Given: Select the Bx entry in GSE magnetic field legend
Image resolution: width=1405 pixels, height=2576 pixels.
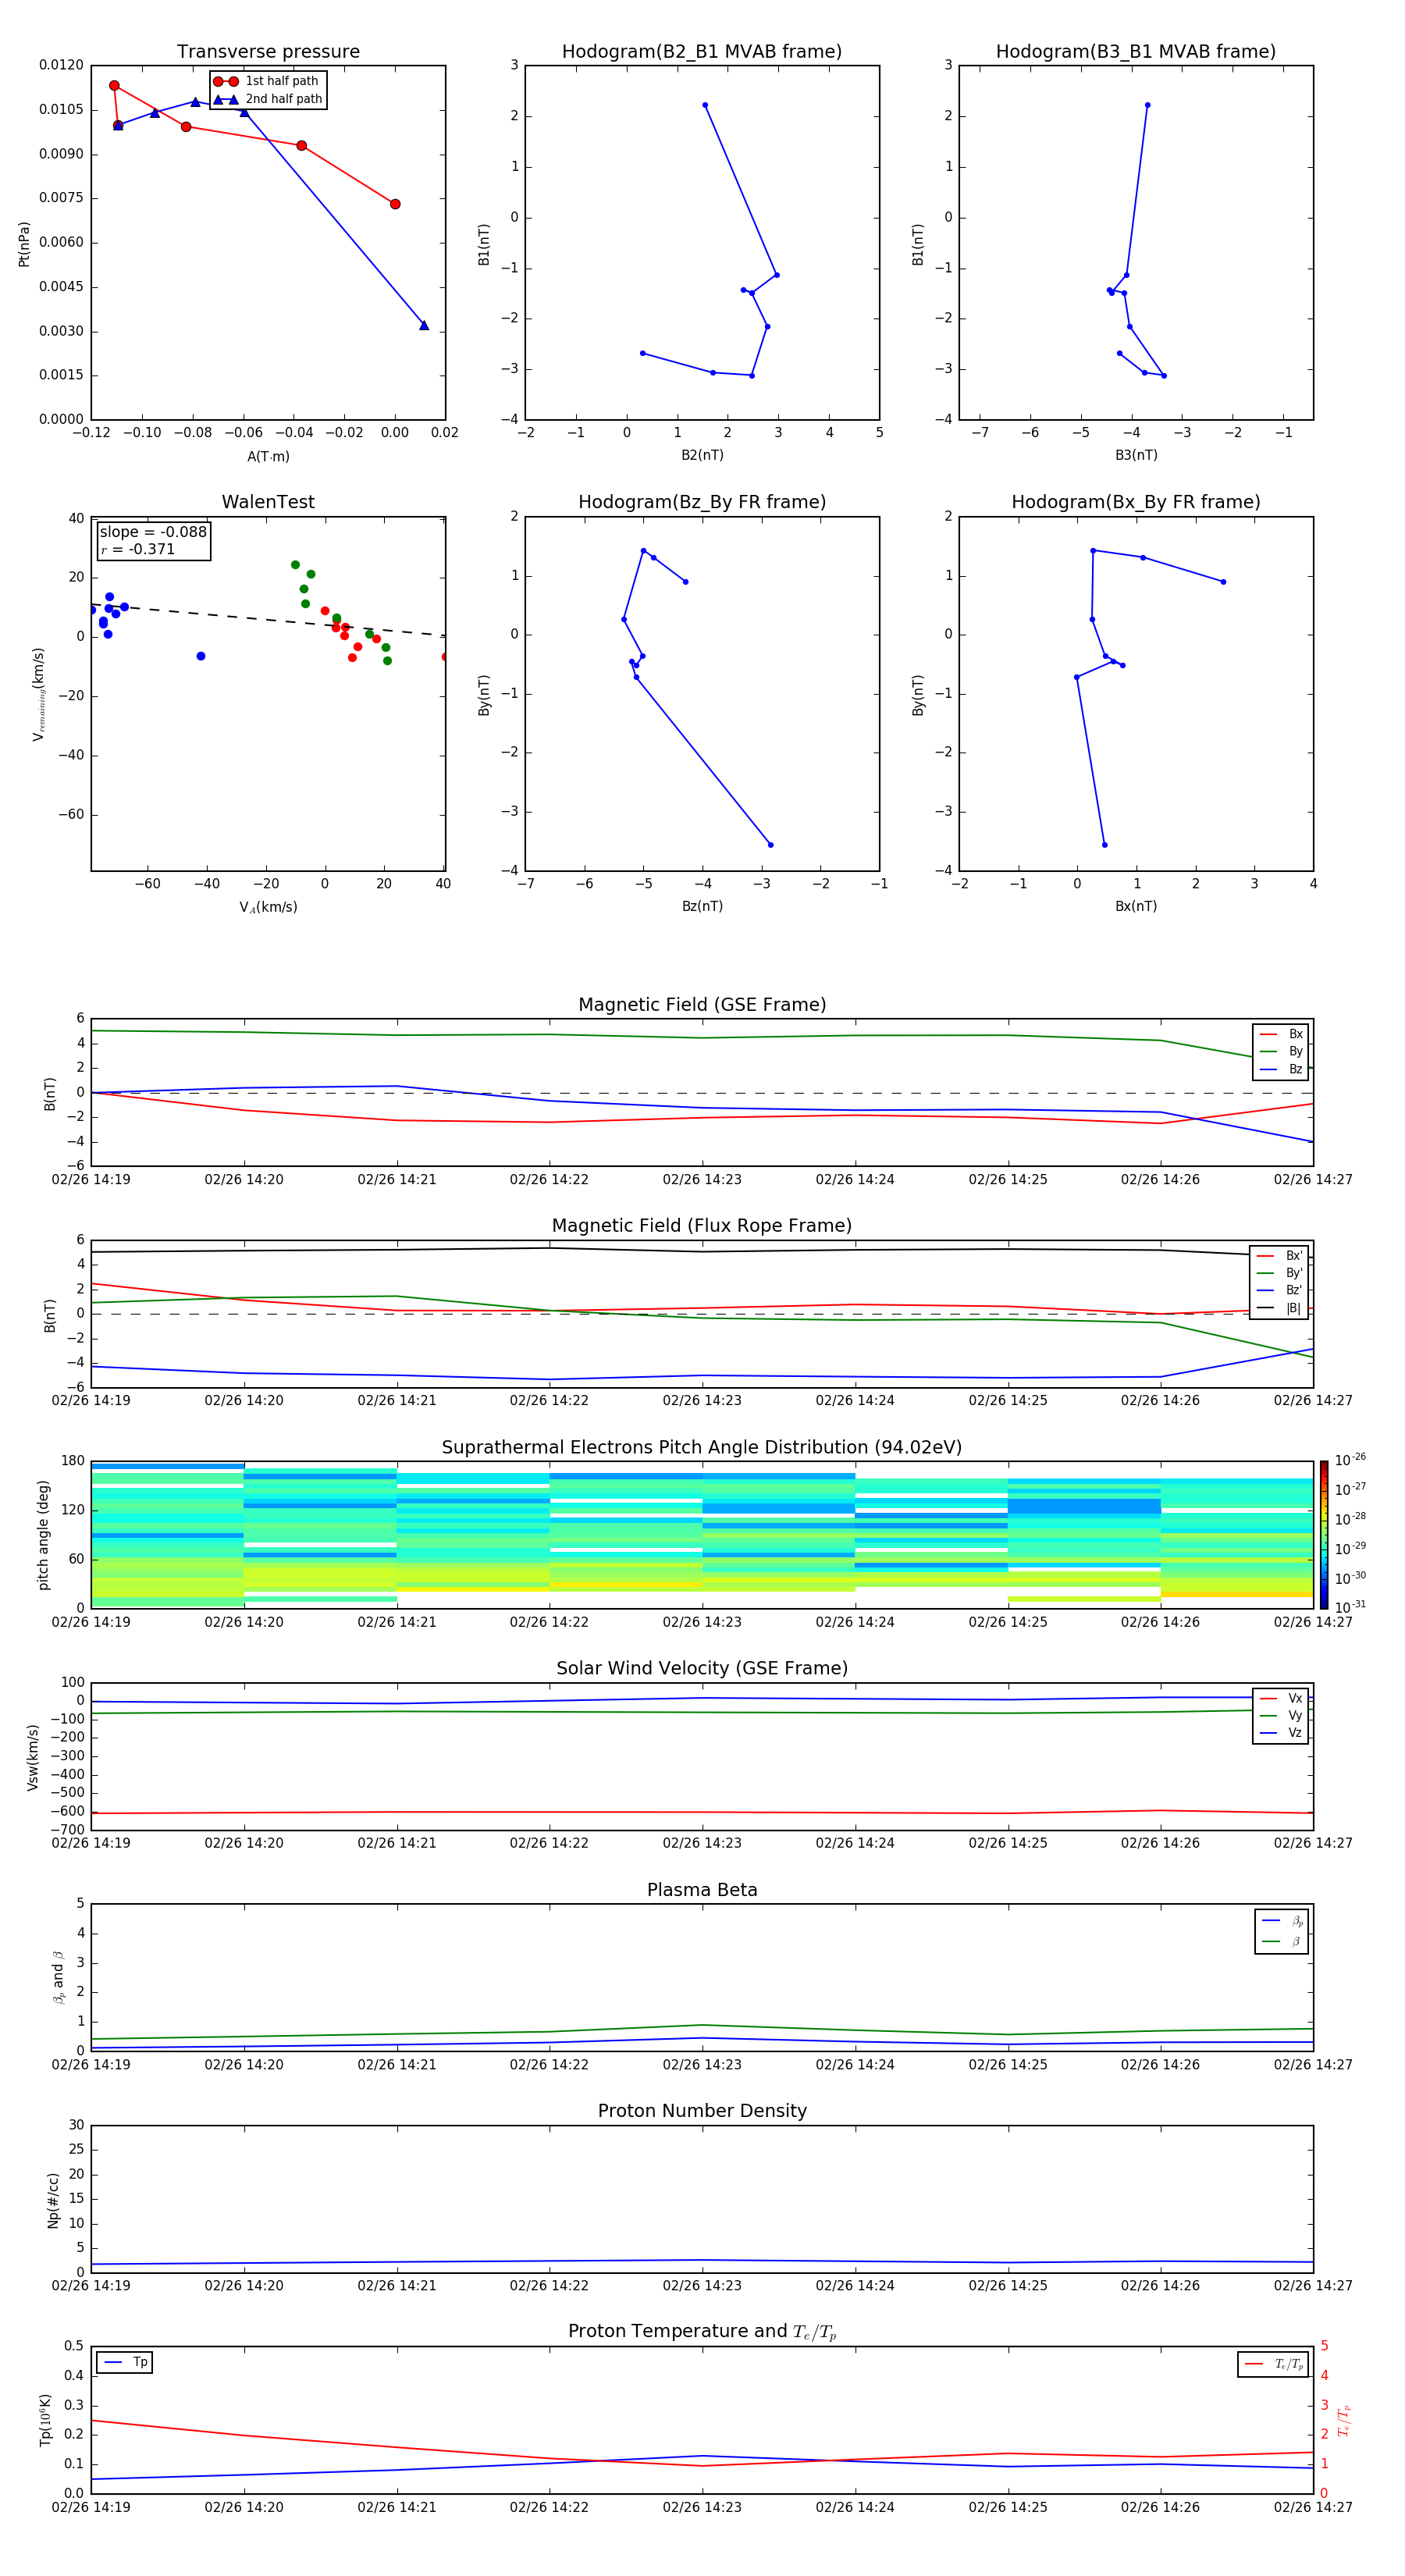Looking at the screenshot, I should point(1281,1034).
